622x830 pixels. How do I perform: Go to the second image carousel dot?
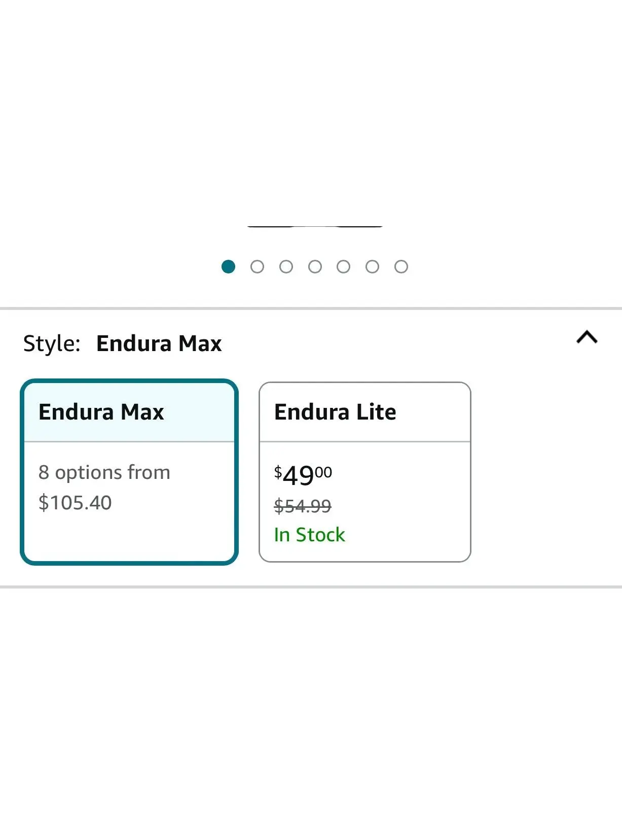pos(257,266)
